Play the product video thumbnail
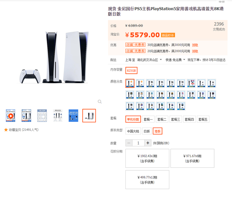Screen dimensions: 232x197 11,116
